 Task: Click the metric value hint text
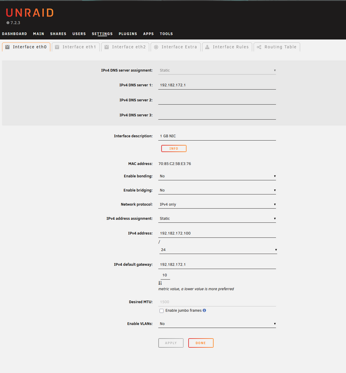coord(196,289)
